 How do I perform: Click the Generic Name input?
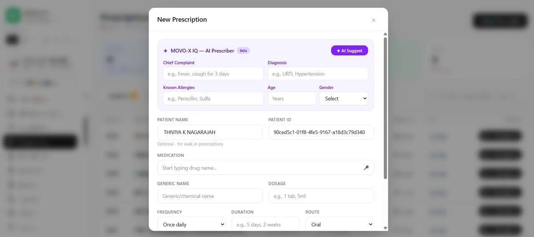210,196
